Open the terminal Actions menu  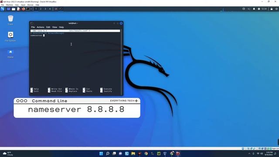[41, 27]
